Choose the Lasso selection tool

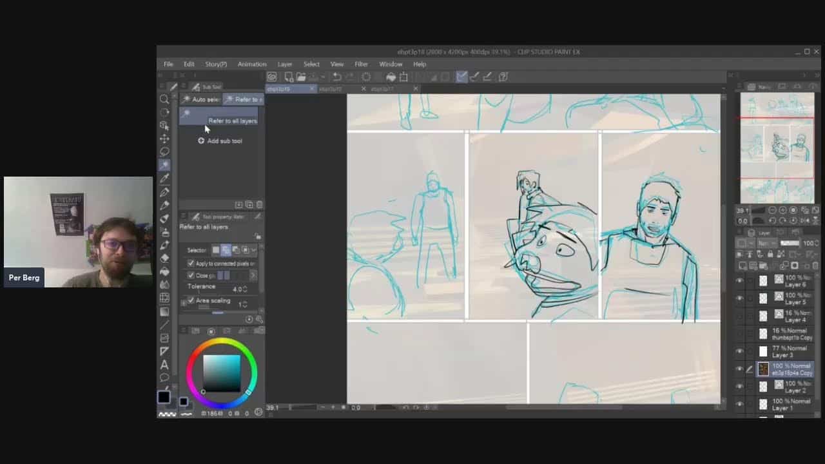click(164, 152)
